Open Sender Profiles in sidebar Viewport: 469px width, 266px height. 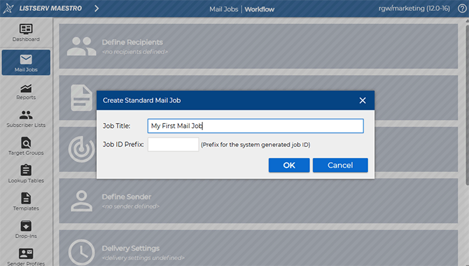(26, 253)
